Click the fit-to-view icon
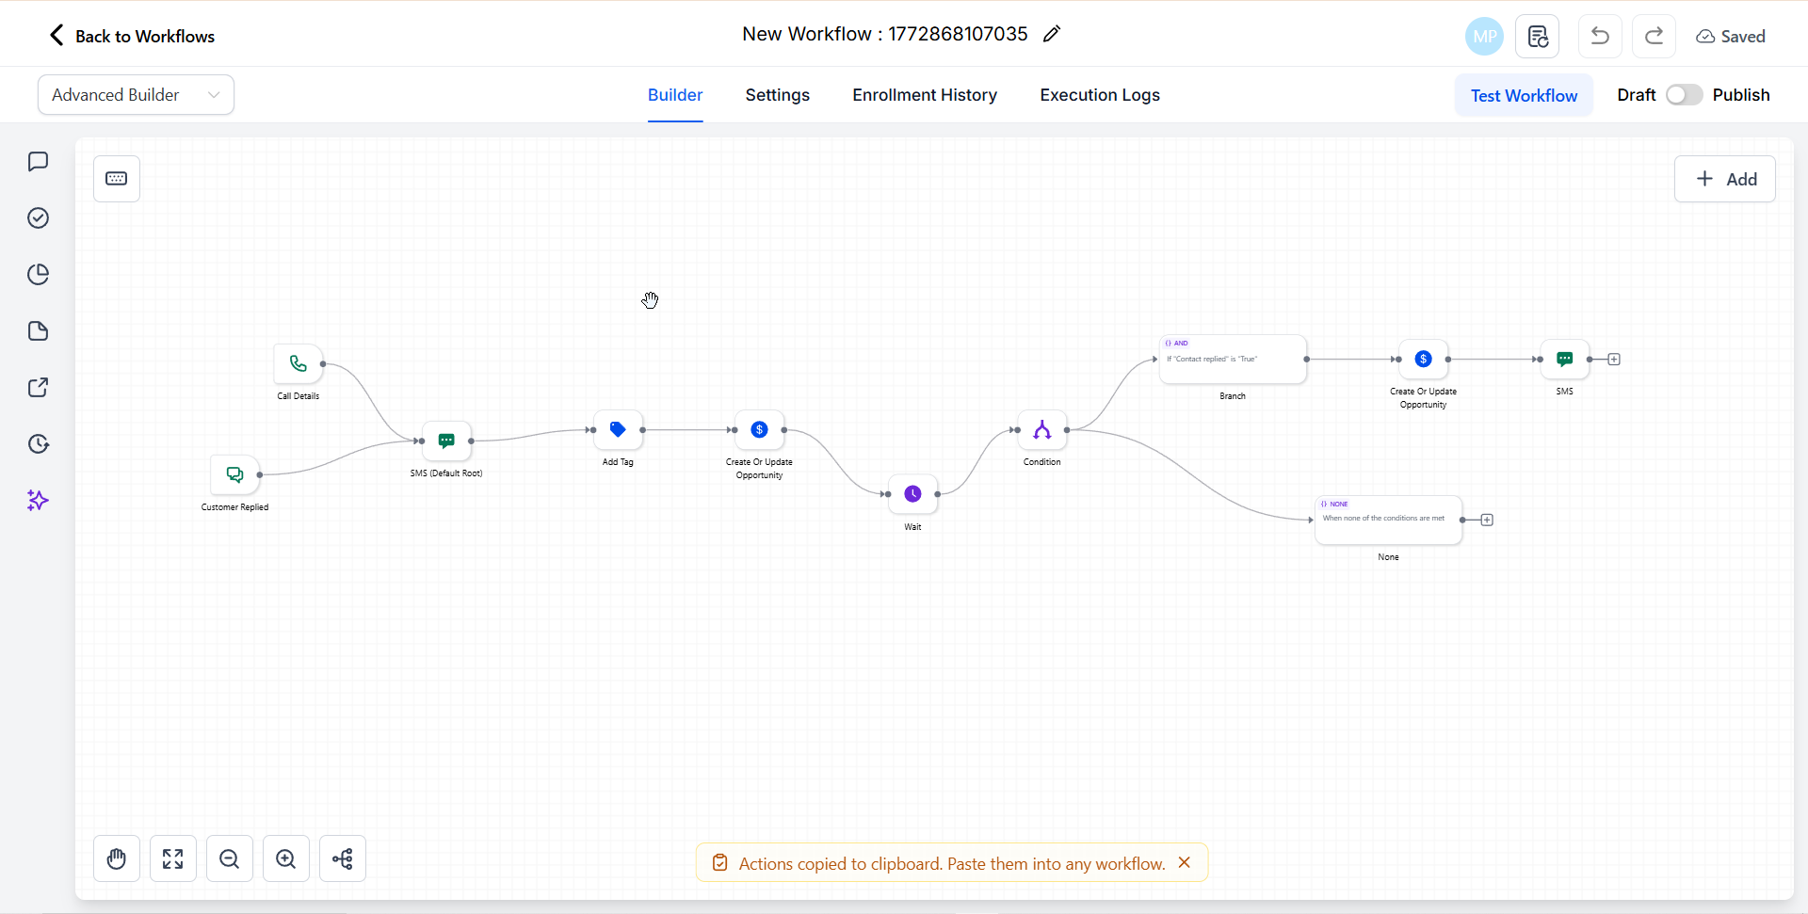Viewport: 1808px width, 914px height. tap(172, 858)
